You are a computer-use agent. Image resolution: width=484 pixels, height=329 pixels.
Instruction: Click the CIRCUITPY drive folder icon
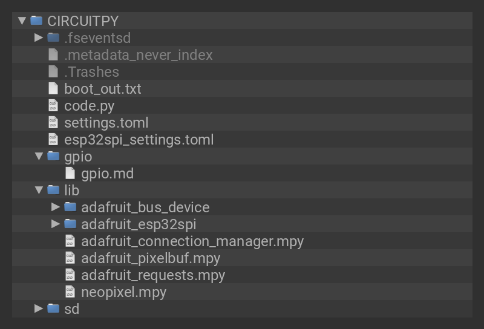coord(36,21)
